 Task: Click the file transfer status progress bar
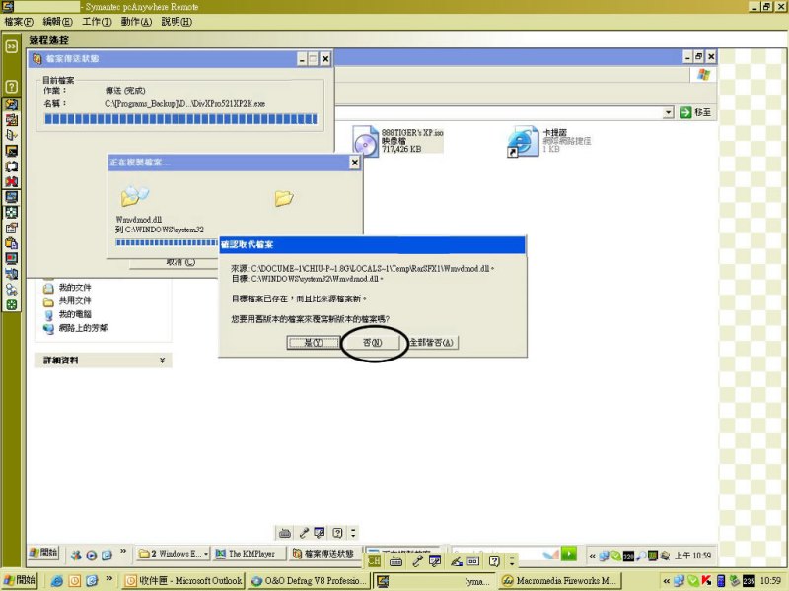click(x=181, y=119)
